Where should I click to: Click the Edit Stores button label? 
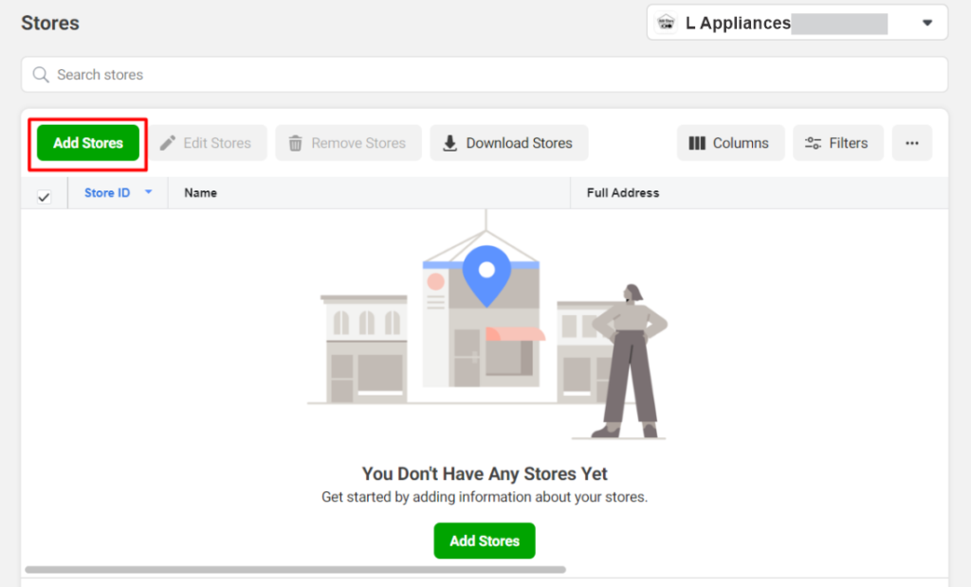[217, 144]
